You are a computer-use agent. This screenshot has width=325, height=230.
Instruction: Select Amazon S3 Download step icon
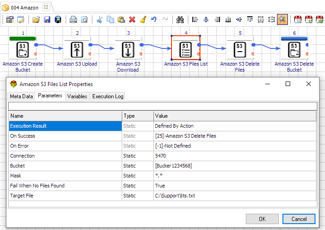pos(128,50)
